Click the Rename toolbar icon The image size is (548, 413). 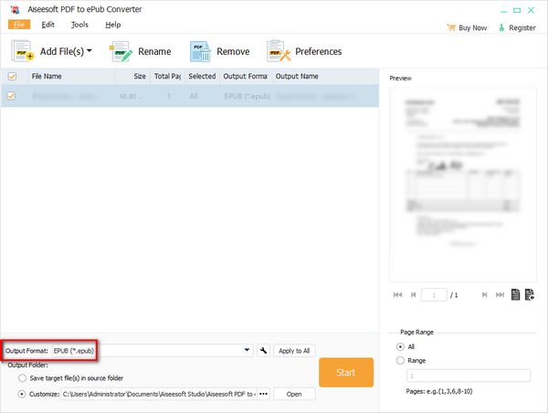(121, 52)
